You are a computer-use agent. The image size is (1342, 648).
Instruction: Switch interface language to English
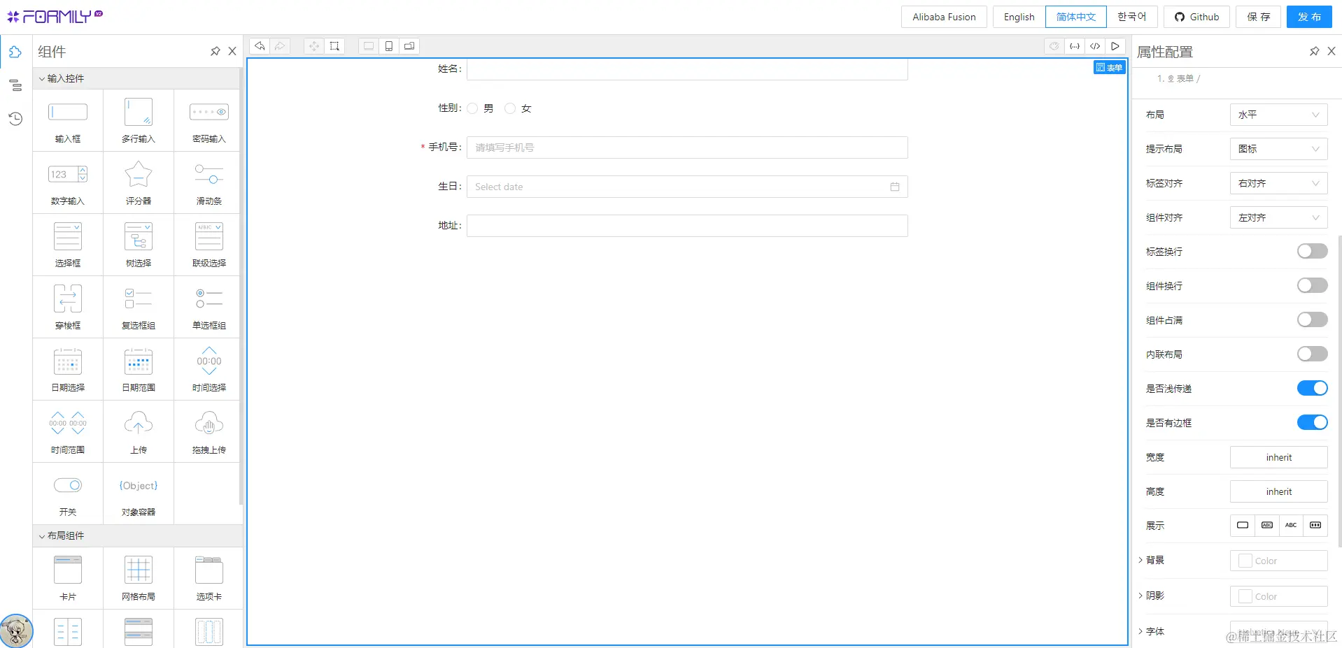coord(1018,16)
